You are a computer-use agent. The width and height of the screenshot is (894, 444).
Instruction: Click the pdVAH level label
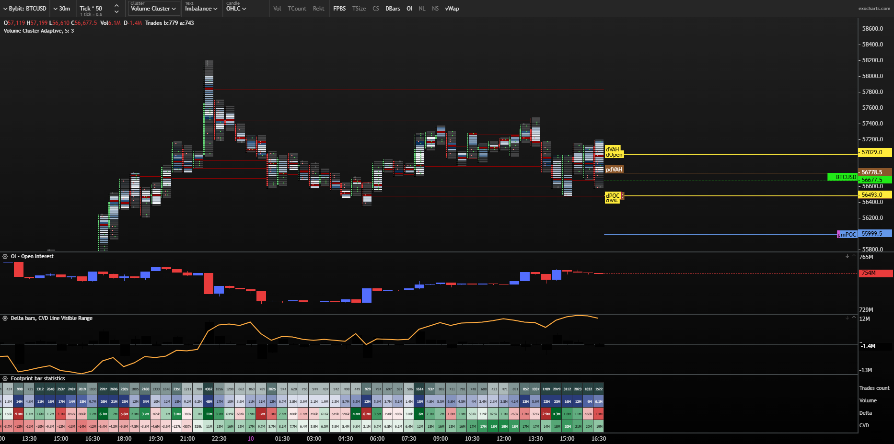click(x=614, y=170)
